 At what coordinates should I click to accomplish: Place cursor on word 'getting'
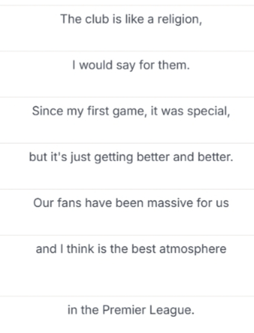113,158
